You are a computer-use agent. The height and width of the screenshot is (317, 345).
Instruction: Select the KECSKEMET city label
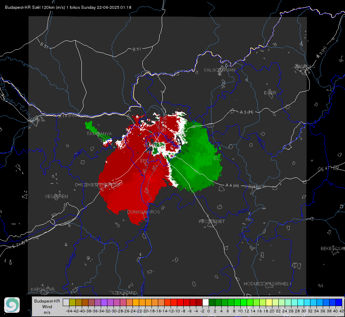tap(212, 222)
